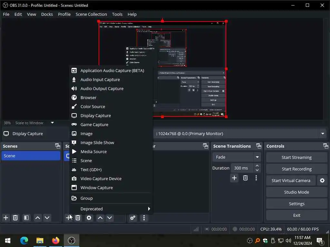Viewport: 330px width, 247px height.
Task: Add a configurable transition plus icon
Action: pos(234,178)
